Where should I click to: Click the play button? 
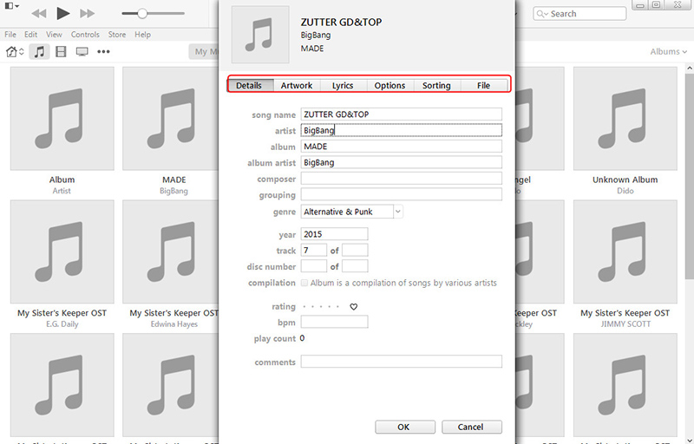pyautogui.click(x=63, y=13)
